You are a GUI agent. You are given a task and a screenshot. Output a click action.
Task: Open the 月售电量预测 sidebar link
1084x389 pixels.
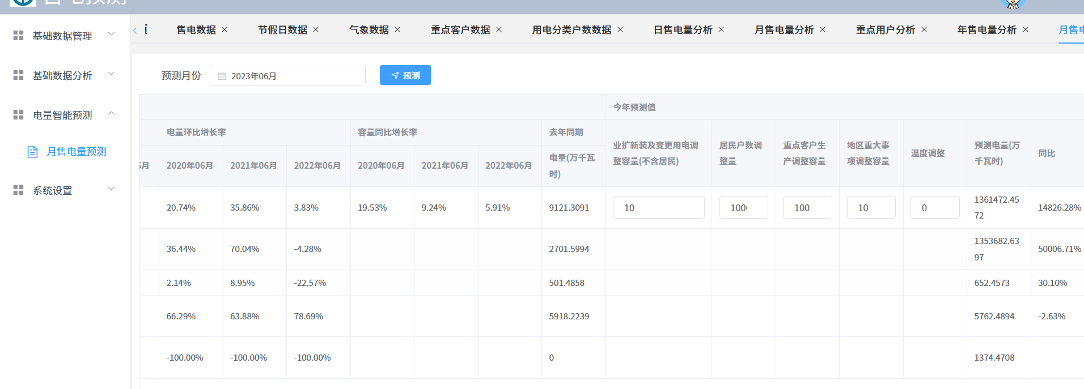76,152
